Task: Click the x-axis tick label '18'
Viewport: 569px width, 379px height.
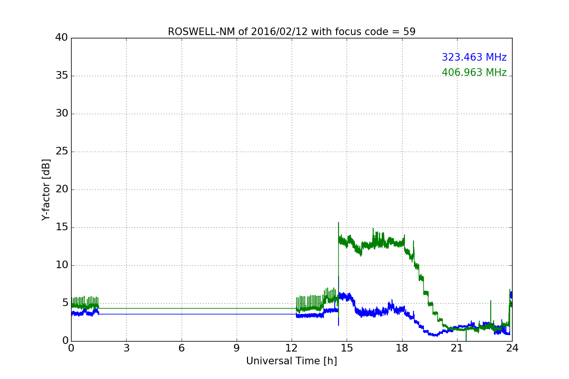Action: pos(402,348)
